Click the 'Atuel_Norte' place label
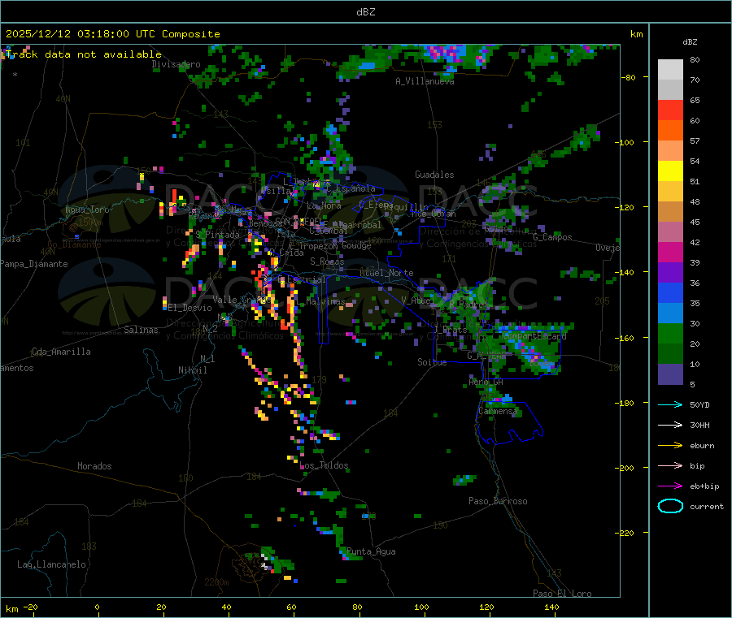 [386, 273]
